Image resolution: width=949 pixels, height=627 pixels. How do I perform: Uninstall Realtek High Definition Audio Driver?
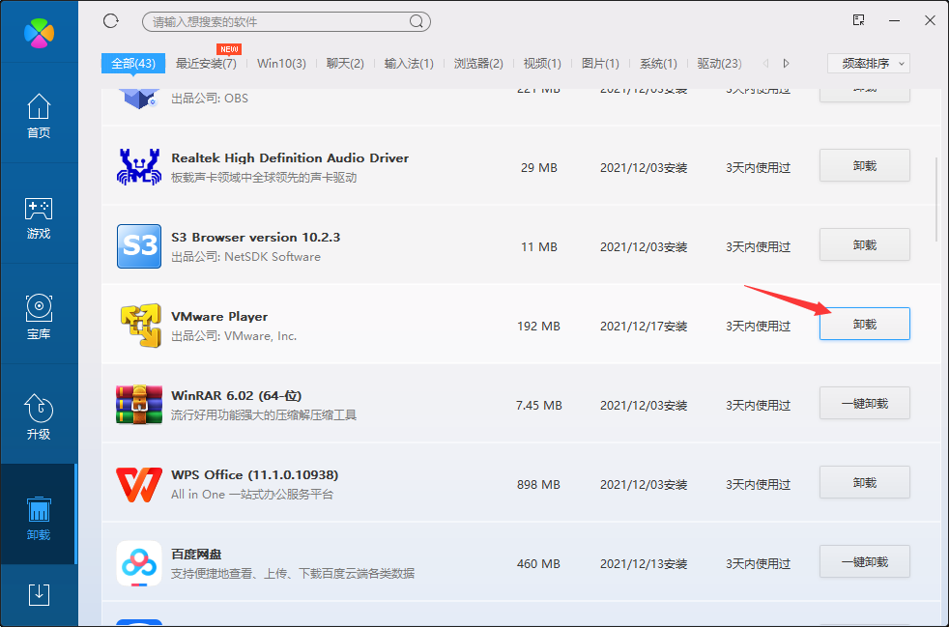[x=864, y=165]
